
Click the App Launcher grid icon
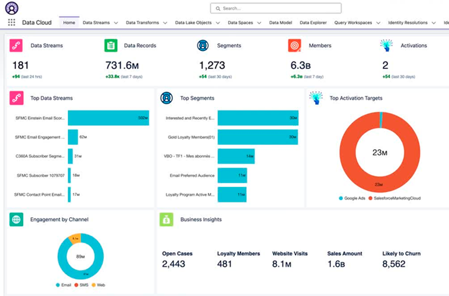(11, 22)
